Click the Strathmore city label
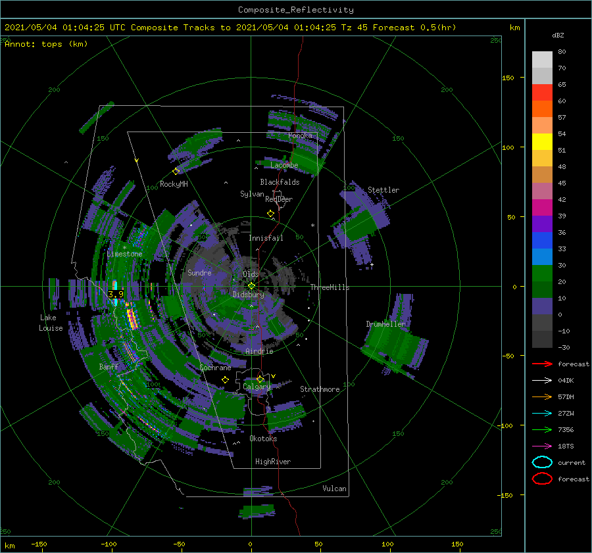 (x=320, y=389)
